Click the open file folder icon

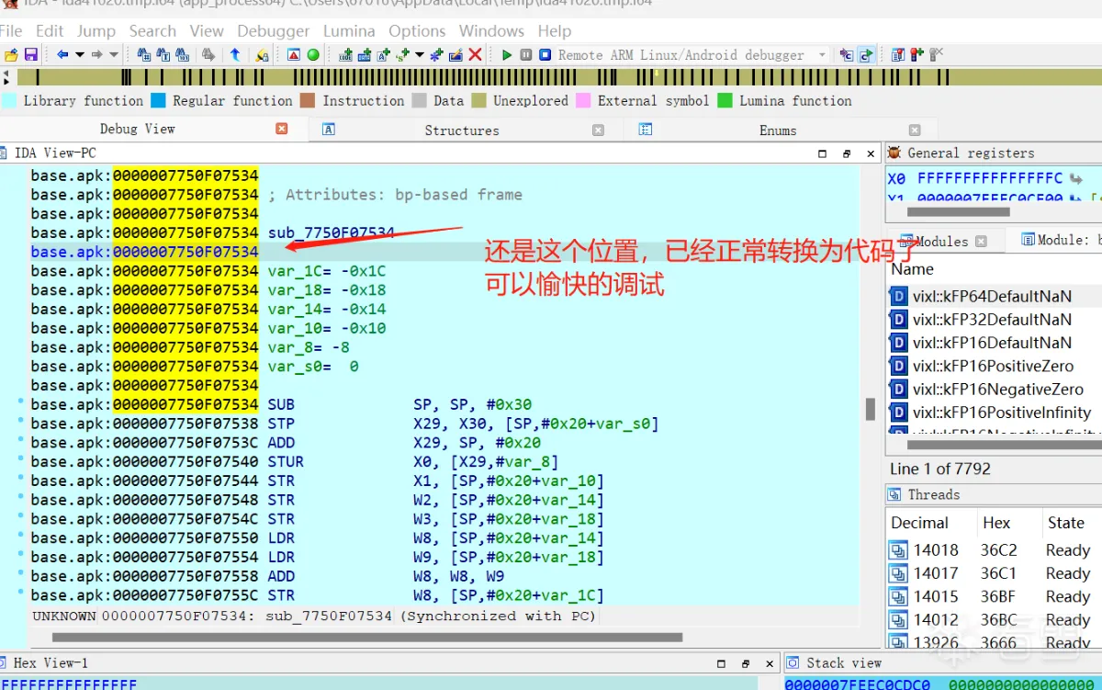point(11,55)
